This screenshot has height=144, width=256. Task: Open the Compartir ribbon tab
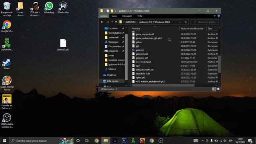pyautogui.click(x=127, y=16)
